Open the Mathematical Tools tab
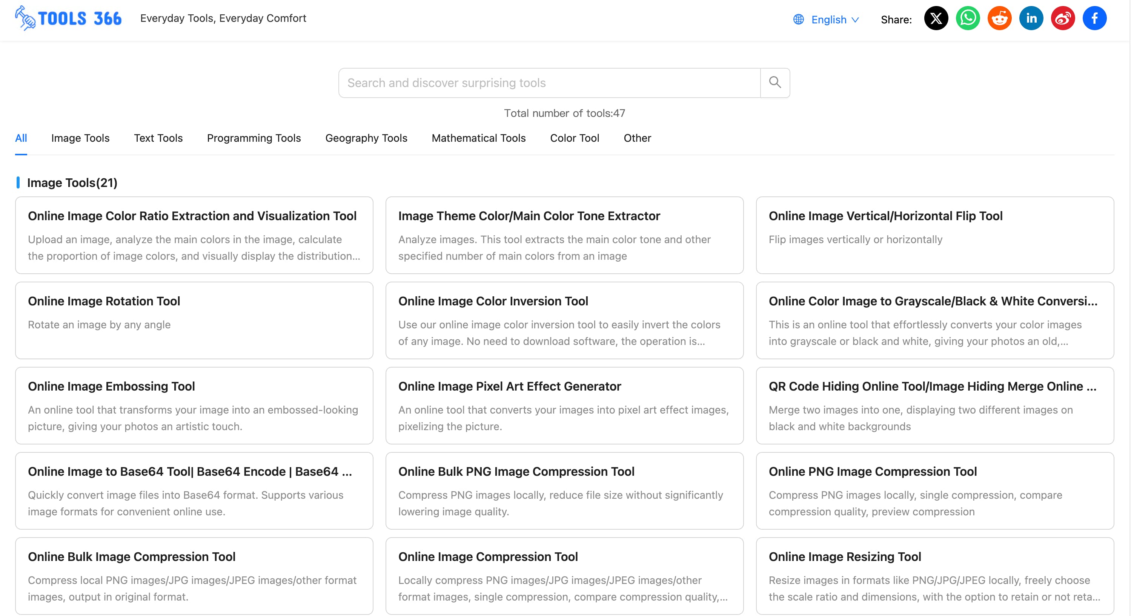Image resolution: width=1131 pixels, height=616 pixels. pos(479,138)
